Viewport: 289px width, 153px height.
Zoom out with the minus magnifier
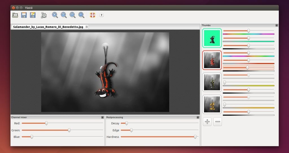click(x=64, y=15)
